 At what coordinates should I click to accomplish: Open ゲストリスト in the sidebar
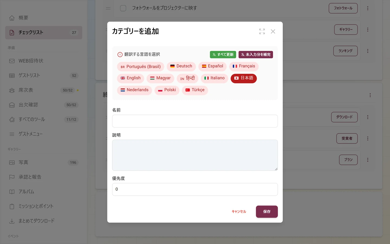tap(44, 76)
